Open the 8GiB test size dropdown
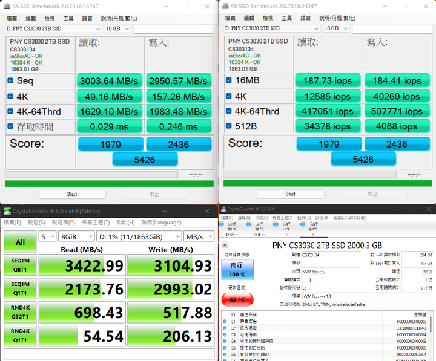The image size is (436, 361). pyautogui.click(x=76, y=236)
